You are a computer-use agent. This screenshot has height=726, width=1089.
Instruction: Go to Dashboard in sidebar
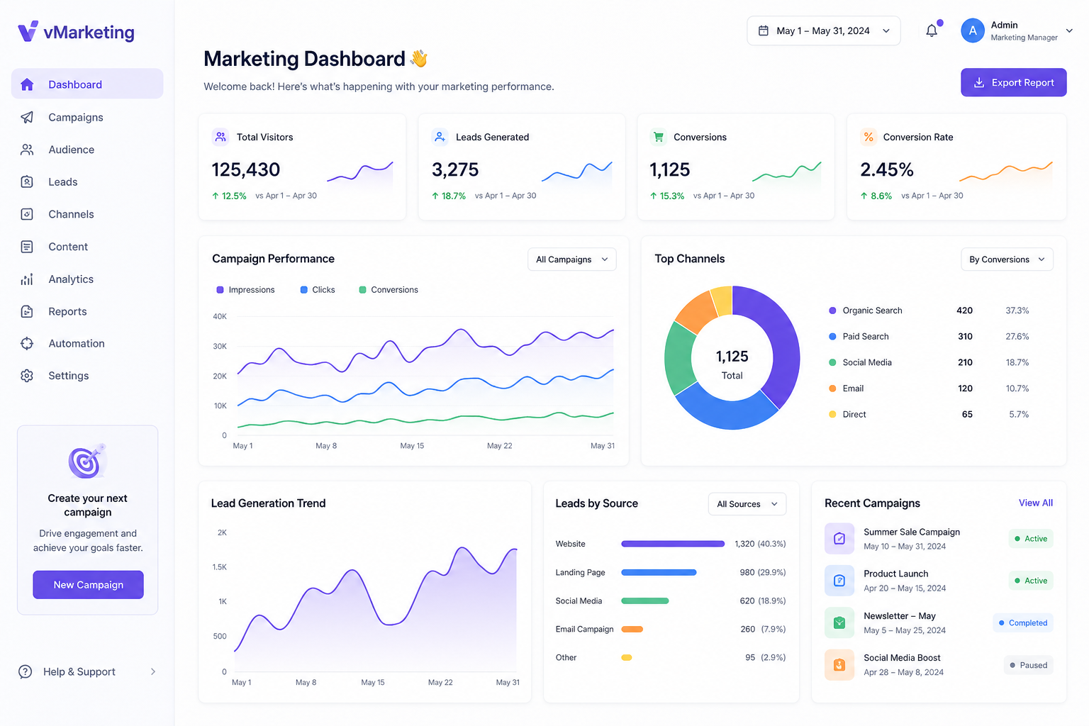(x=87, y=84)
